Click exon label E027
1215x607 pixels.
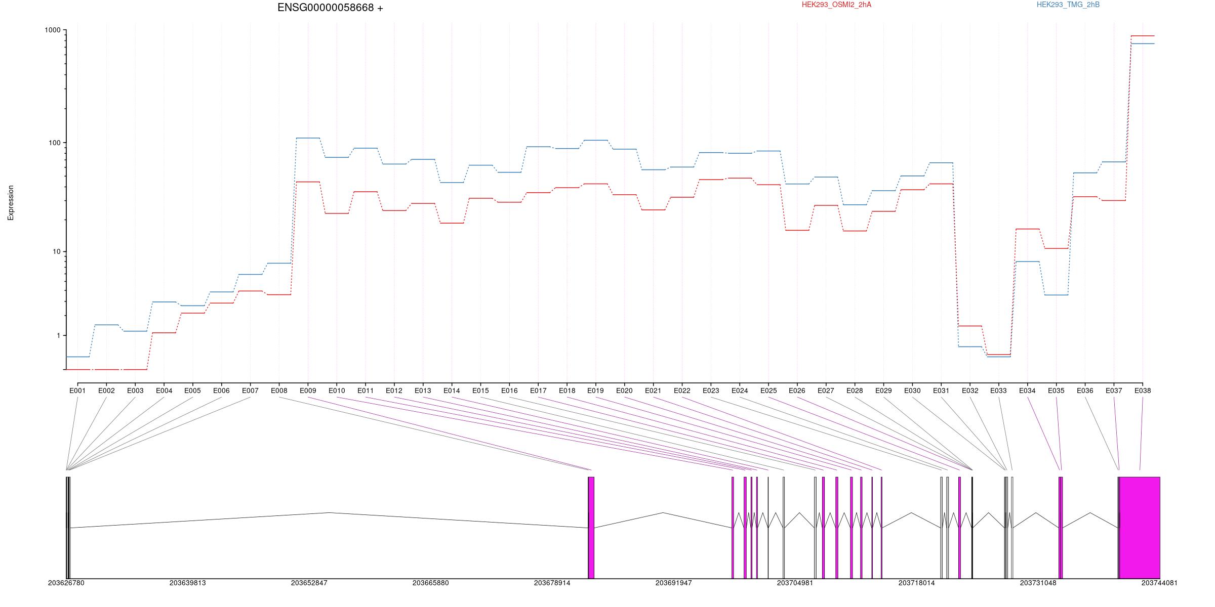point(826,391)
